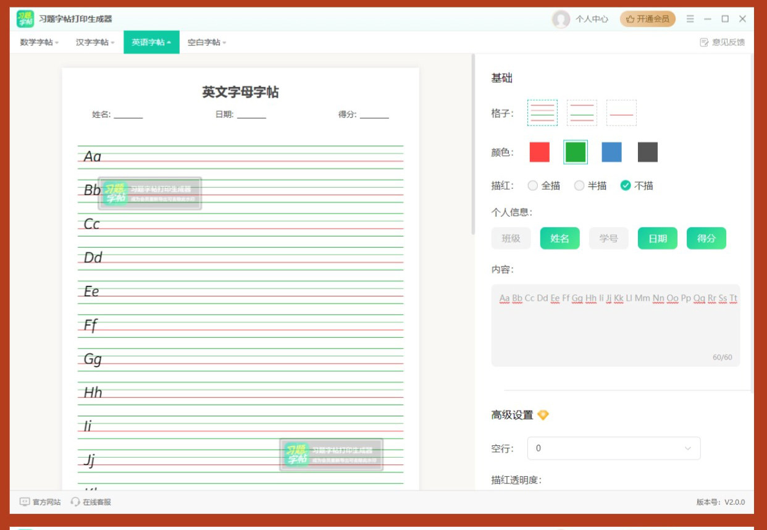Viewport: 767px width, 530px height.
Task: Open 数学字帖 menu tab
Action: click(40, 43)
